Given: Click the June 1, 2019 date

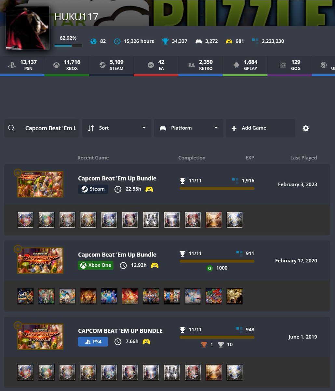Looking at the screenshot, I should coord(303,337).
